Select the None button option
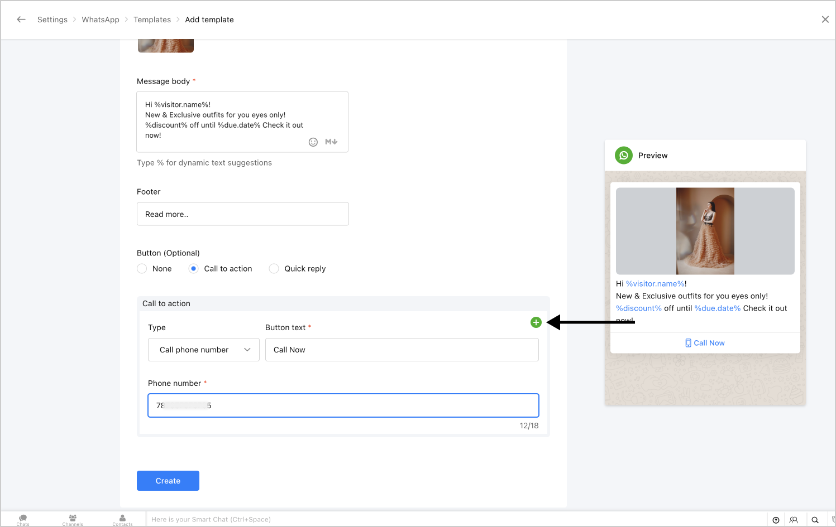This screenshot has width=836, height=527. coord(142,269)
